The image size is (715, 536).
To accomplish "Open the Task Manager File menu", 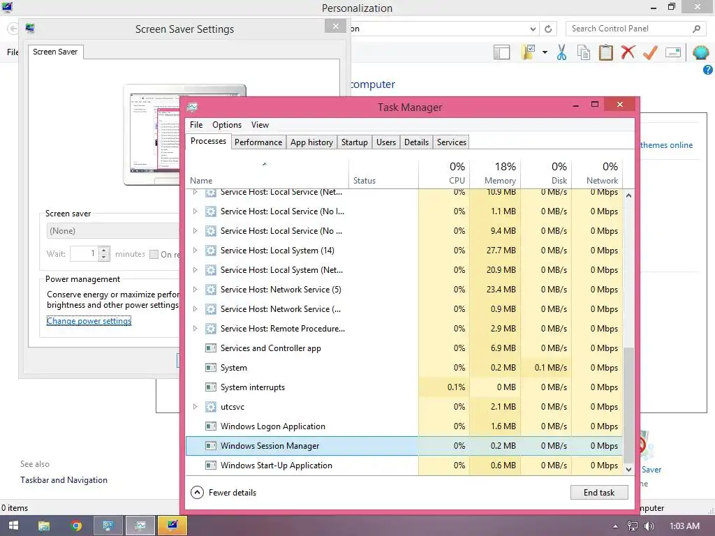I will (196, 125).
